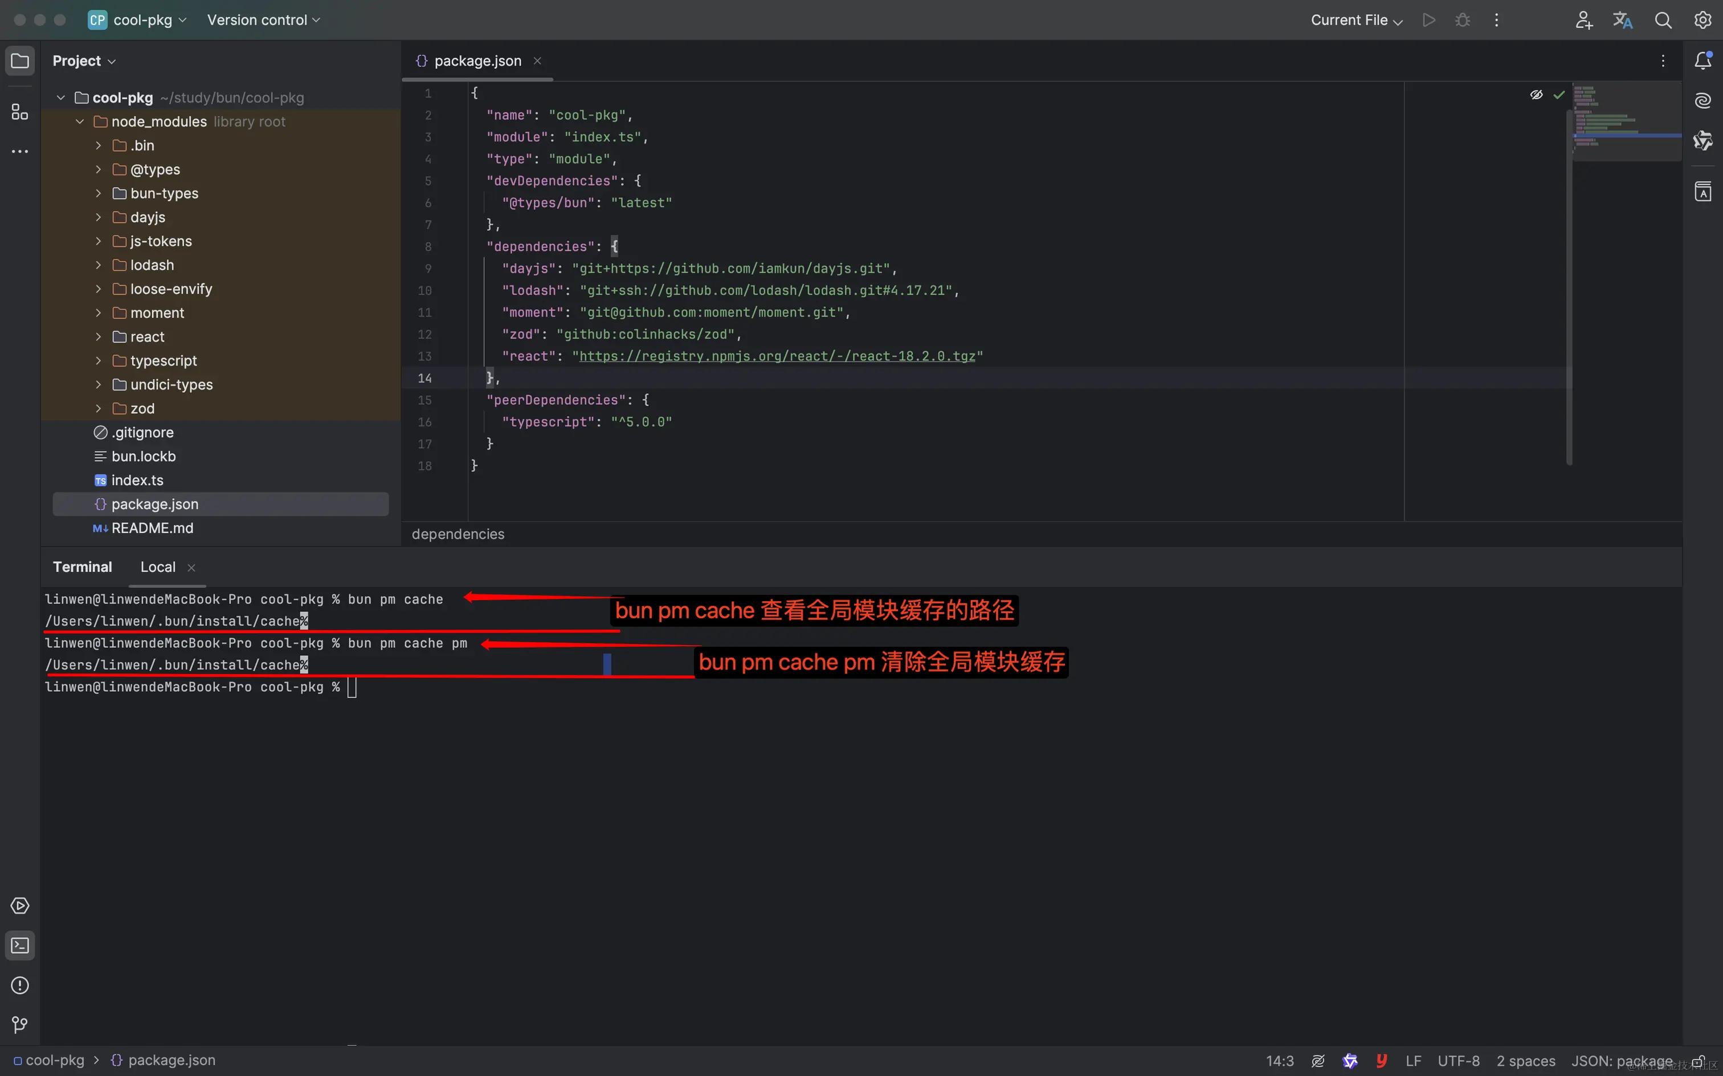Click the red Y plugin icon in status bar
The height and width of the screenshot is (1076, 1723).
tap(1381, 1060)
